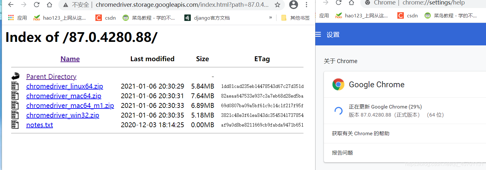Sort the index by the Name column header
This screenshot has width=486, height=170.
[x=70, y=59]
